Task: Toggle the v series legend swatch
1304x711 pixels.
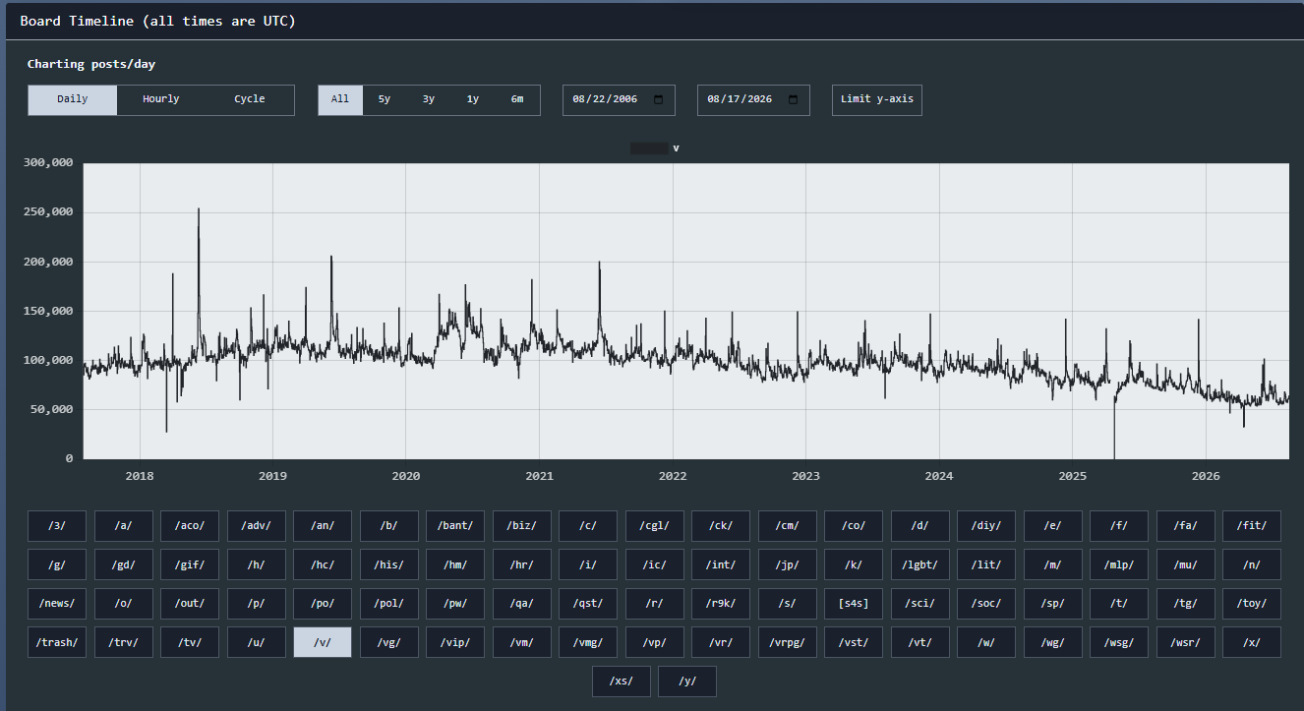Action: (649, 148)
